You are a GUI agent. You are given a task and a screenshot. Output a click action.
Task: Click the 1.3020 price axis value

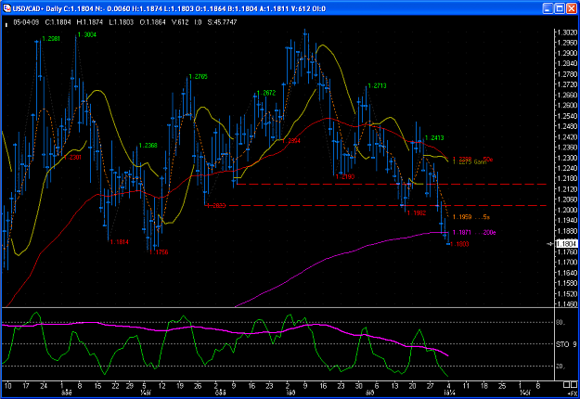coord(567,32)
